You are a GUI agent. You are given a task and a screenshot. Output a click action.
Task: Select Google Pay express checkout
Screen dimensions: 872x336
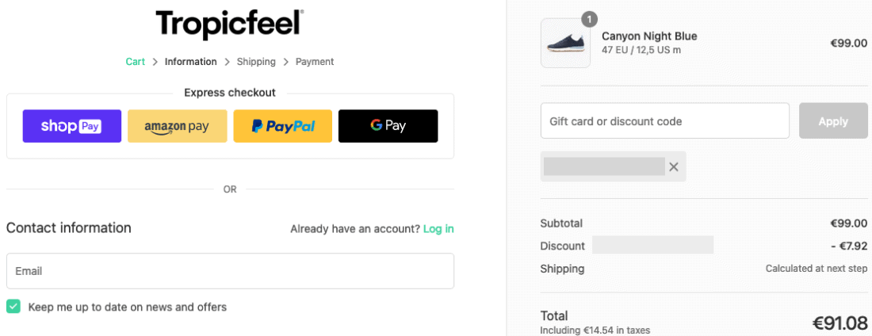tap(388, 126)
